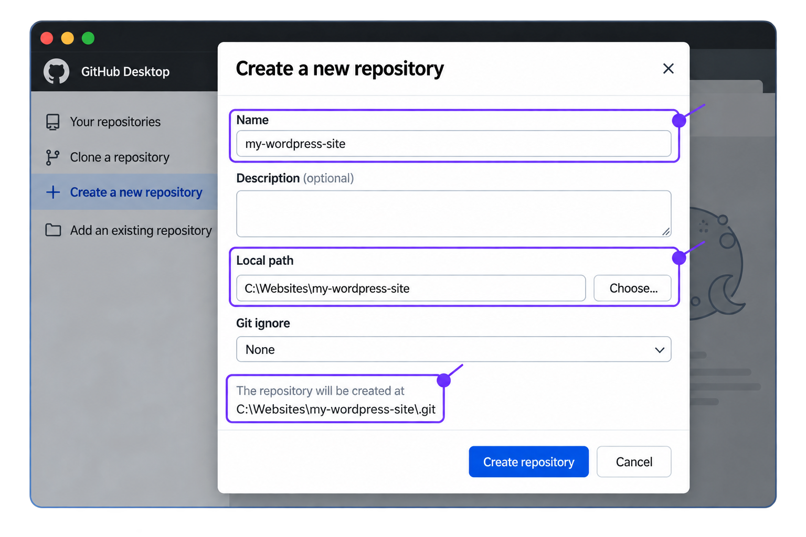Click the Git ignore dropdown chevron arrow
The image size is (806, 537).
(x=660, y=350)
